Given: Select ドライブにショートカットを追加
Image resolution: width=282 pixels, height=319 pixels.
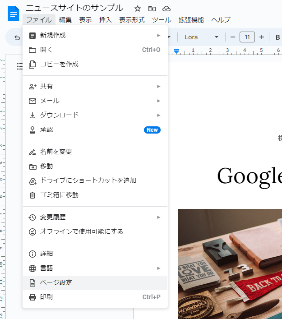Looking at the screenshot, I should click(x=95, y=181).
